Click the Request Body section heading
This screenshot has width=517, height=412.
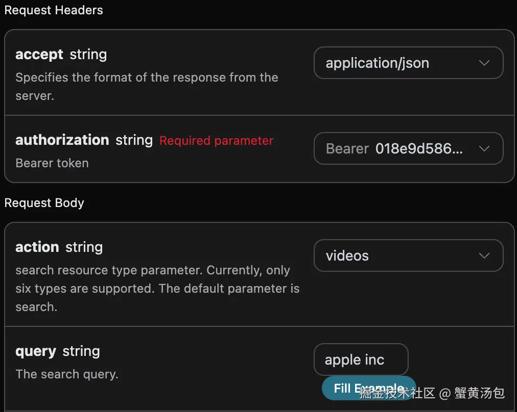click(x=44, y=203)
